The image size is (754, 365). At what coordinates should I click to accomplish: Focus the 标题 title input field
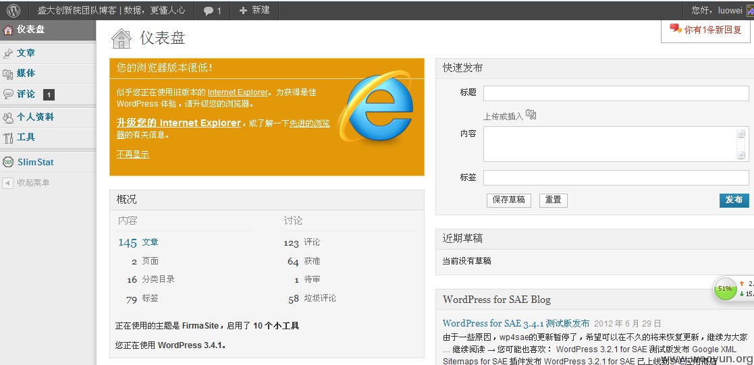click(x=616, y=93)
